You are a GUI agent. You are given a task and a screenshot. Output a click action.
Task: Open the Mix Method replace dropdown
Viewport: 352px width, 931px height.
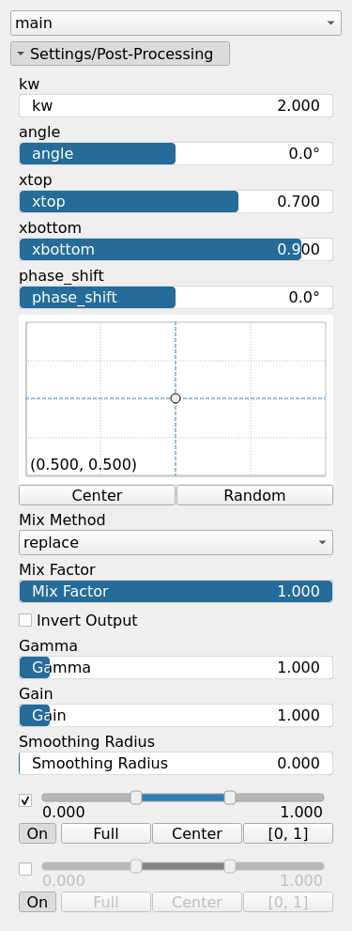click(176, 543)
